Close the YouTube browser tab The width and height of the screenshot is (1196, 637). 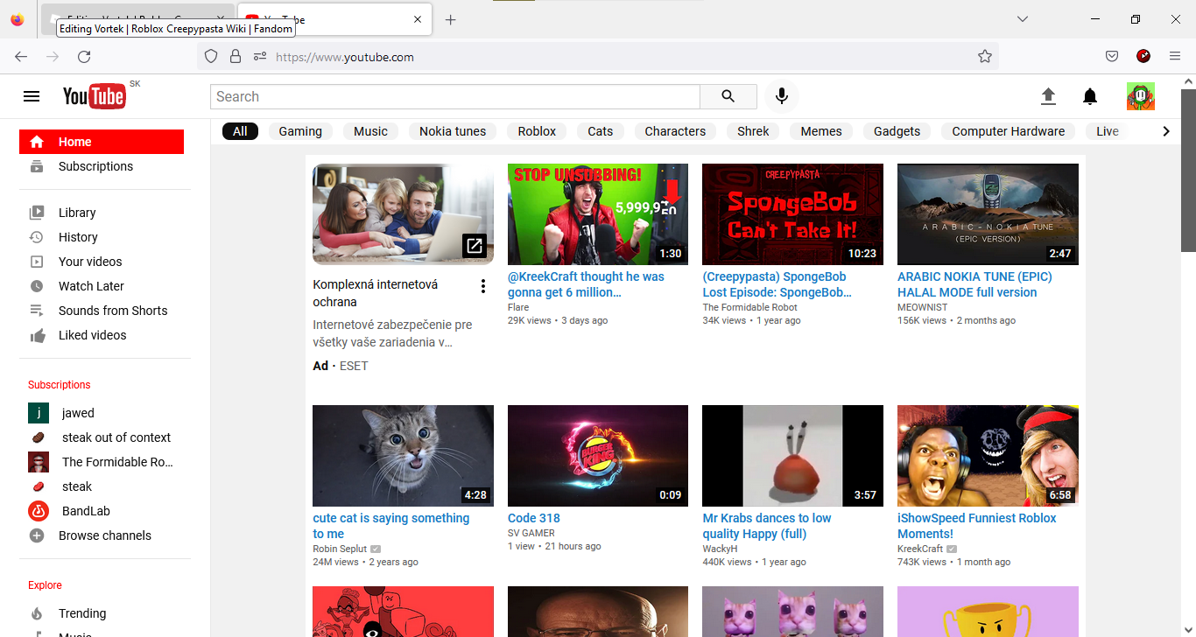418,19
